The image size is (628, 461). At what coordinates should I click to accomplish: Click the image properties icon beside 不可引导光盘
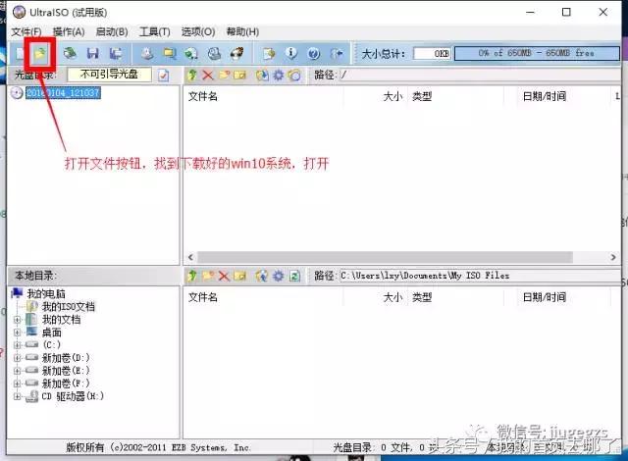click(163, 76)
